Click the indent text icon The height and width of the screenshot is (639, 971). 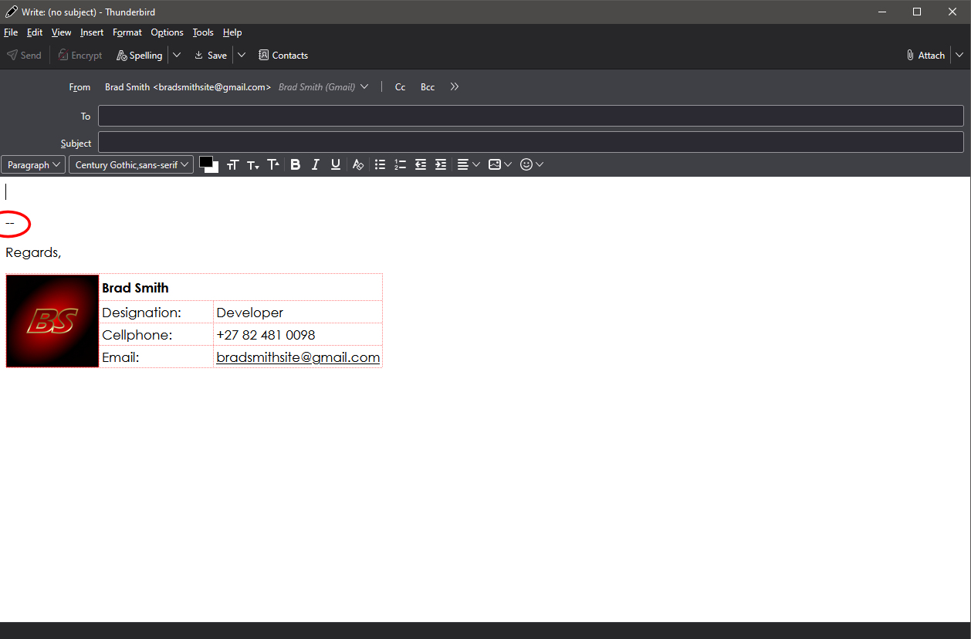(x=441, y=164)
